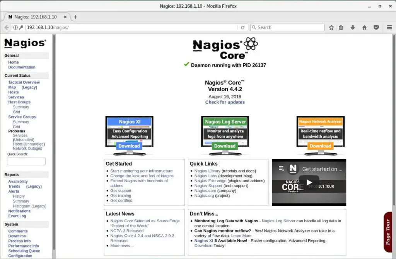This screenshot has width=396, height=259.
Task: Open Notifications report
Action: click(19, 211)
